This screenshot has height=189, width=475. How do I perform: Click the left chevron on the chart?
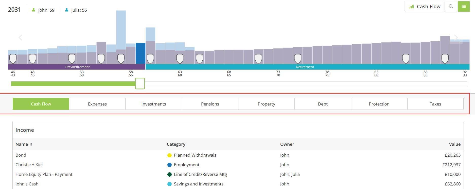[x=21, y=38]
